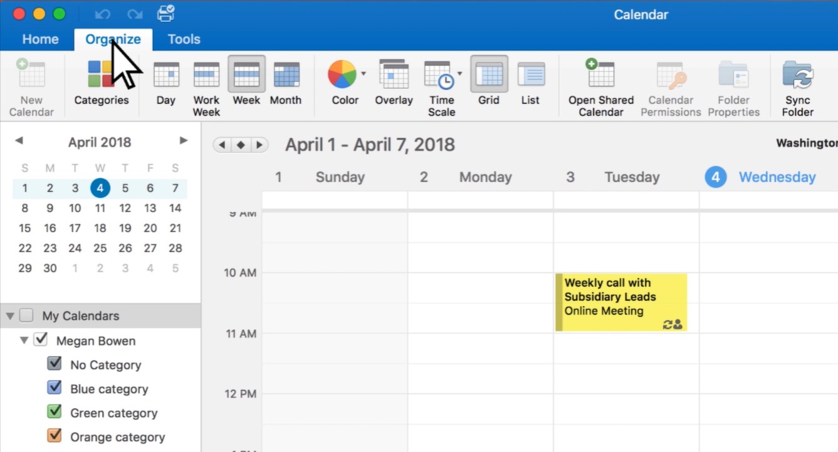Switch to the Tools ribbon tab
This screenshot has width=838, height=452.
click(183, 39)
